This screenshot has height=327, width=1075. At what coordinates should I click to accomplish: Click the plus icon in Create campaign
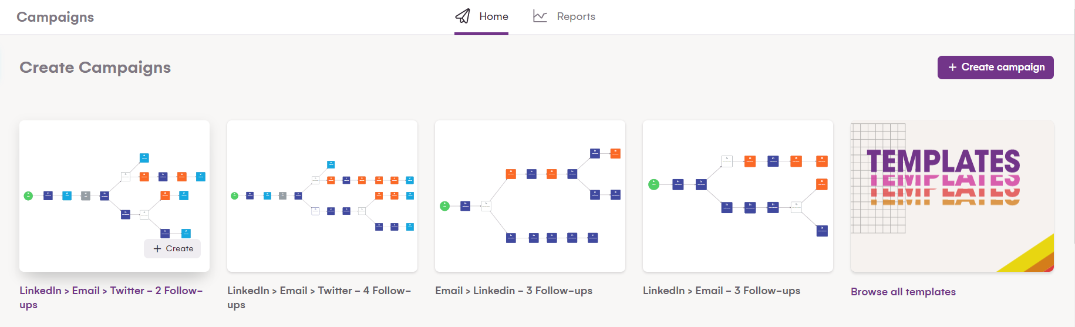coord(952,68)
